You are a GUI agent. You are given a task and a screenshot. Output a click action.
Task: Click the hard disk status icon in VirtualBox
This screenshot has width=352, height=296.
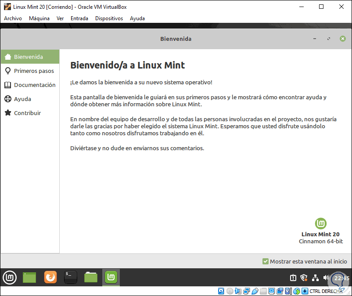click(221, 291)
